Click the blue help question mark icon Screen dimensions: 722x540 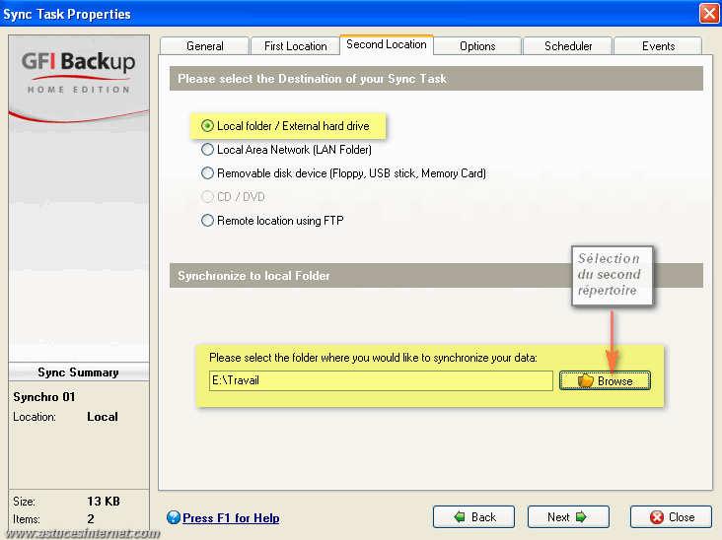tap(174, 518)
